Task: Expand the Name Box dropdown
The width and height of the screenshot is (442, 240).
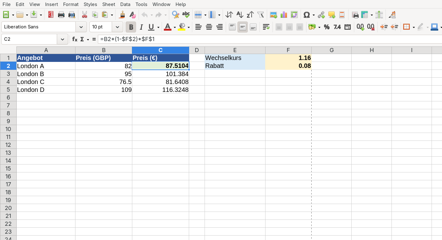Action: [x=63, y=39]
